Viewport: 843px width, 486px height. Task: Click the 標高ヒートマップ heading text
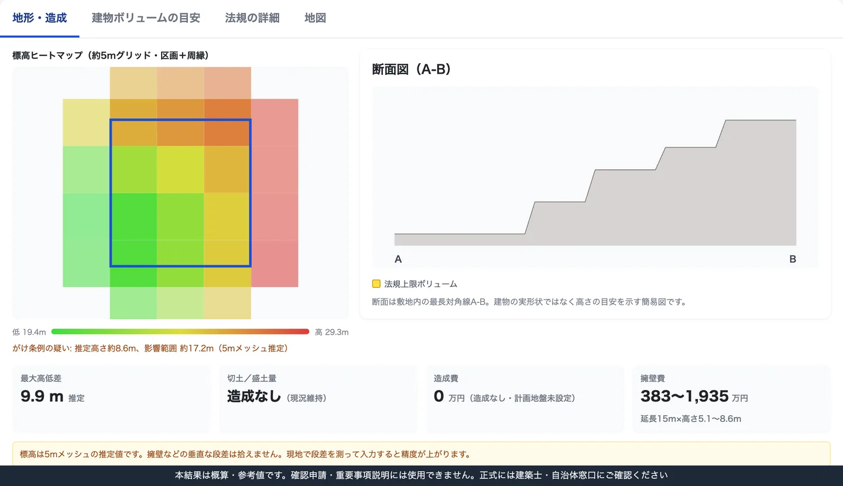[111, 56]
